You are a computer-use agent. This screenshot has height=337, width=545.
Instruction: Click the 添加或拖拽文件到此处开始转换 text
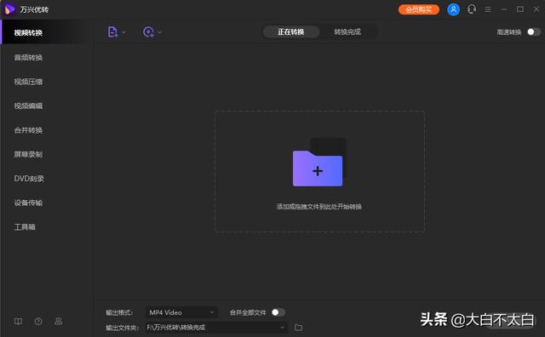click(x=319, y=207)
